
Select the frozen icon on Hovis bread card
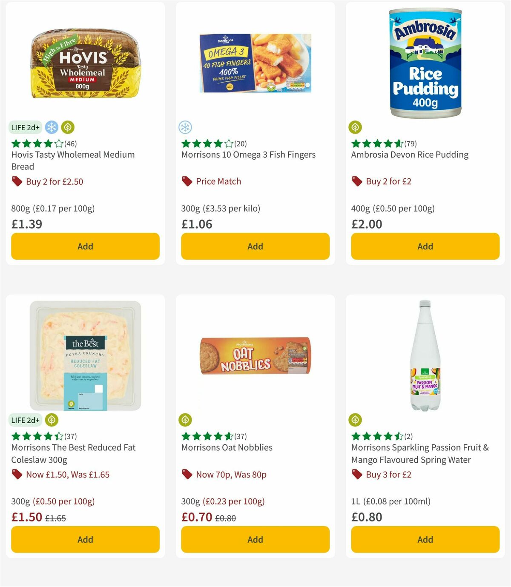tap(51, 126)
